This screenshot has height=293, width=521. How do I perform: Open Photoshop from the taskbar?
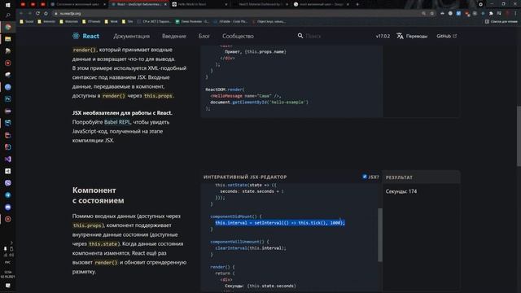(7, 99)
